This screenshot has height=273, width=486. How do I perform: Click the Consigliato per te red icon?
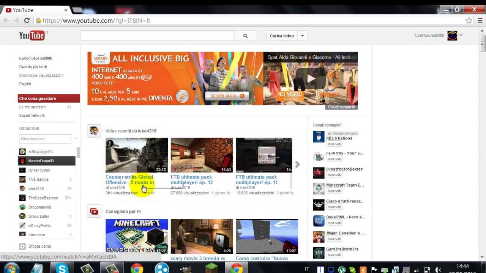tap(94, 212)
